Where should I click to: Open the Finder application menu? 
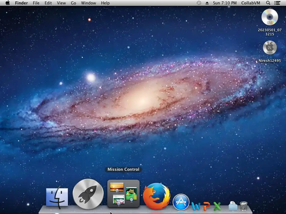(x=21, y=3)
